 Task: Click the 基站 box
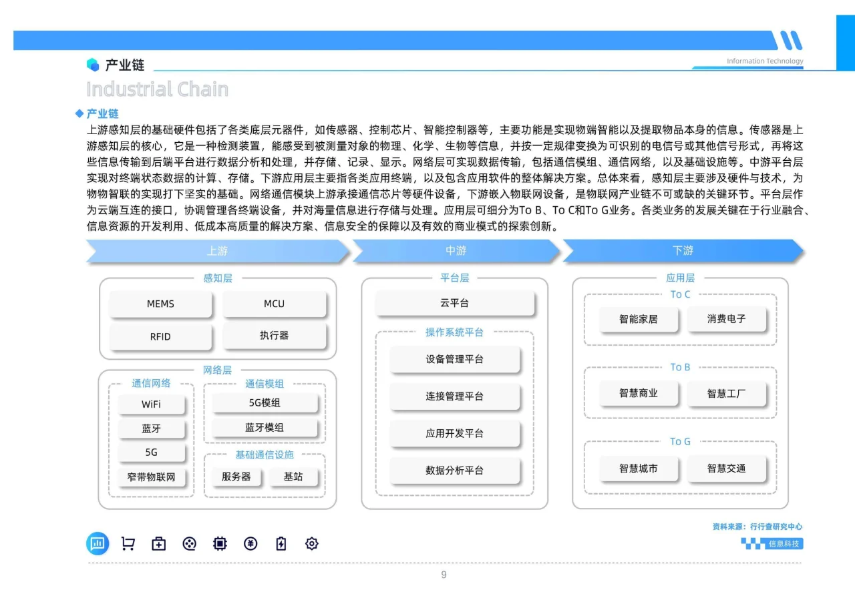[x=293, y=477]
